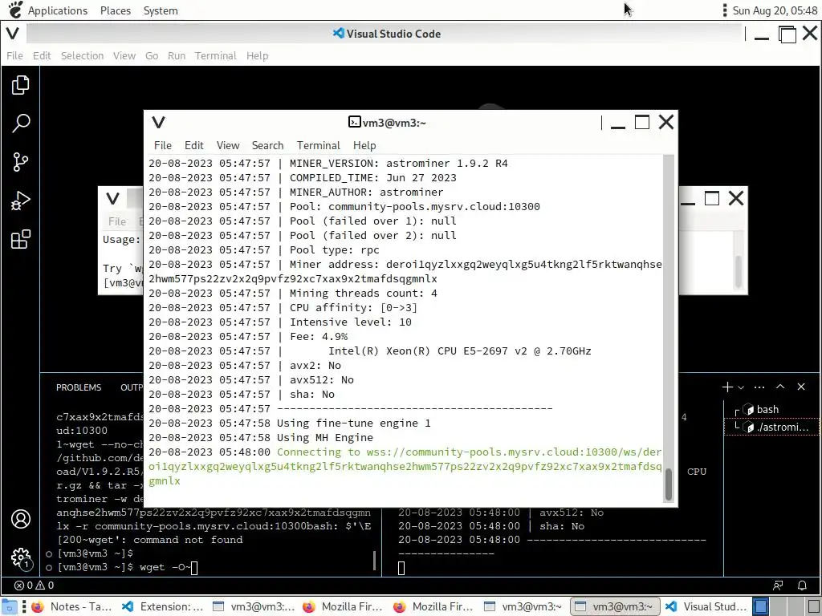822x616 pixels.
Task: Add a new terminal with plus icon
Action: 727,387
